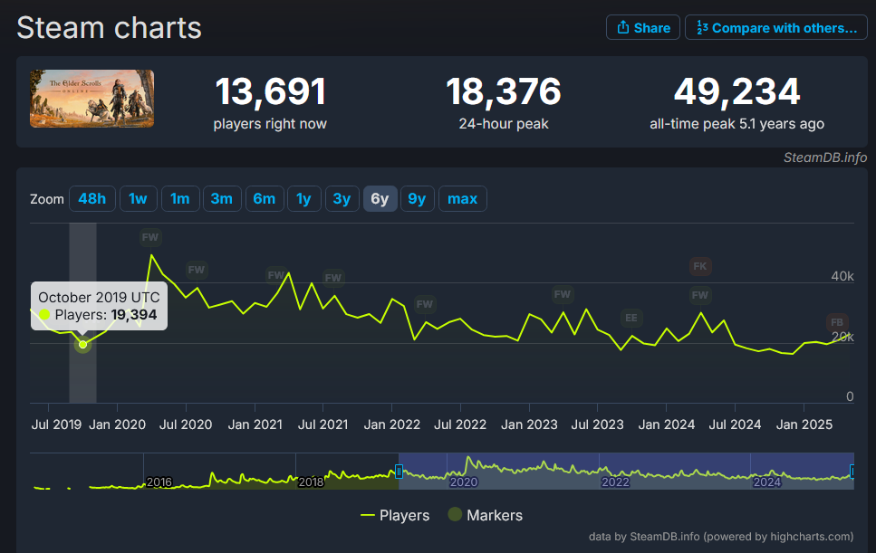Grab the left navigator range handle
Image resolution: width=876 pixels, height=553 pixels.
coord(399,472)
